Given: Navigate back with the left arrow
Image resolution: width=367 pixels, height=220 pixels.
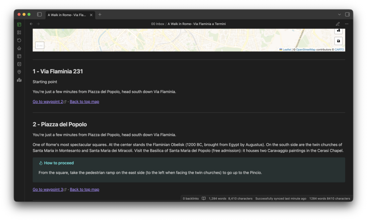Looking at the screenshot, I should tap(31, 24).
